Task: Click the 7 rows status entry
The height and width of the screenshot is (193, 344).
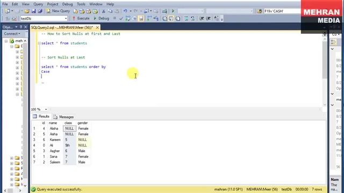Action: 317,189
